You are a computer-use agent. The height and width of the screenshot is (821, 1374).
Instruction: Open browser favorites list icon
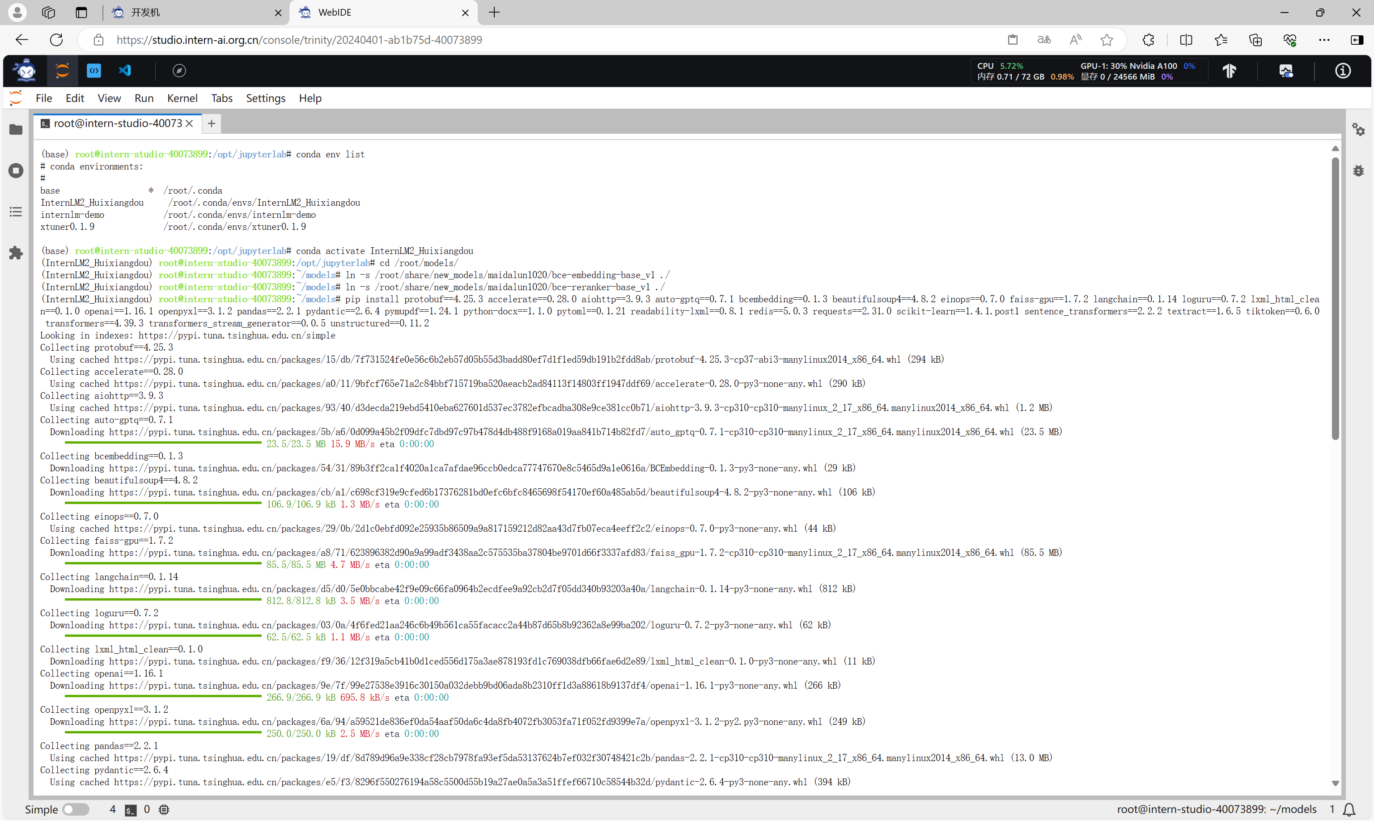(x=1221, y=40)
